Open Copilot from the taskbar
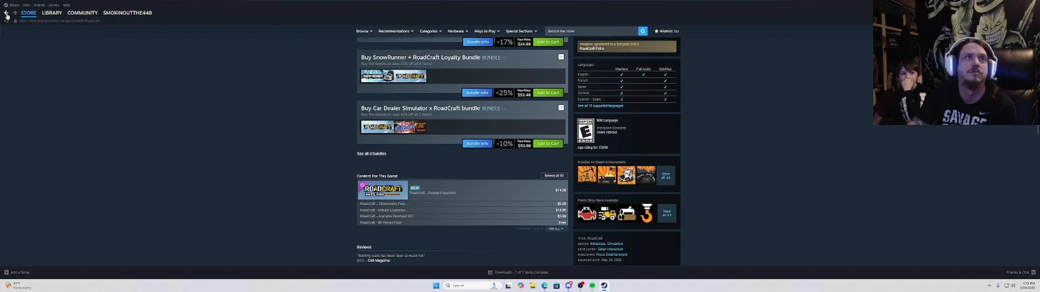 point(520,286)
